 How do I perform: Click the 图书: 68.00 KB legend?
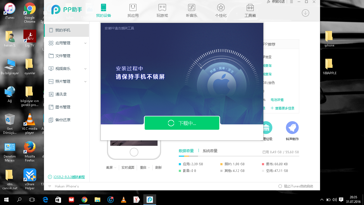click(275, 164)
